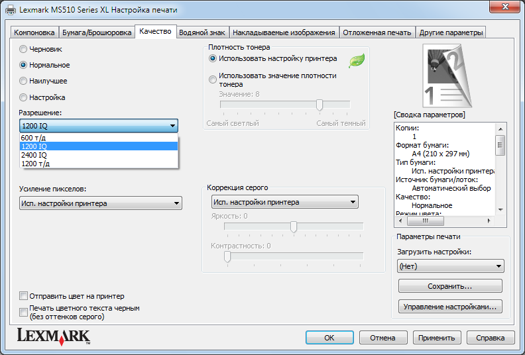This screenshot has width=525, height=355.
Task: Open the Качество tab
Action: click(x=155, y=31)
